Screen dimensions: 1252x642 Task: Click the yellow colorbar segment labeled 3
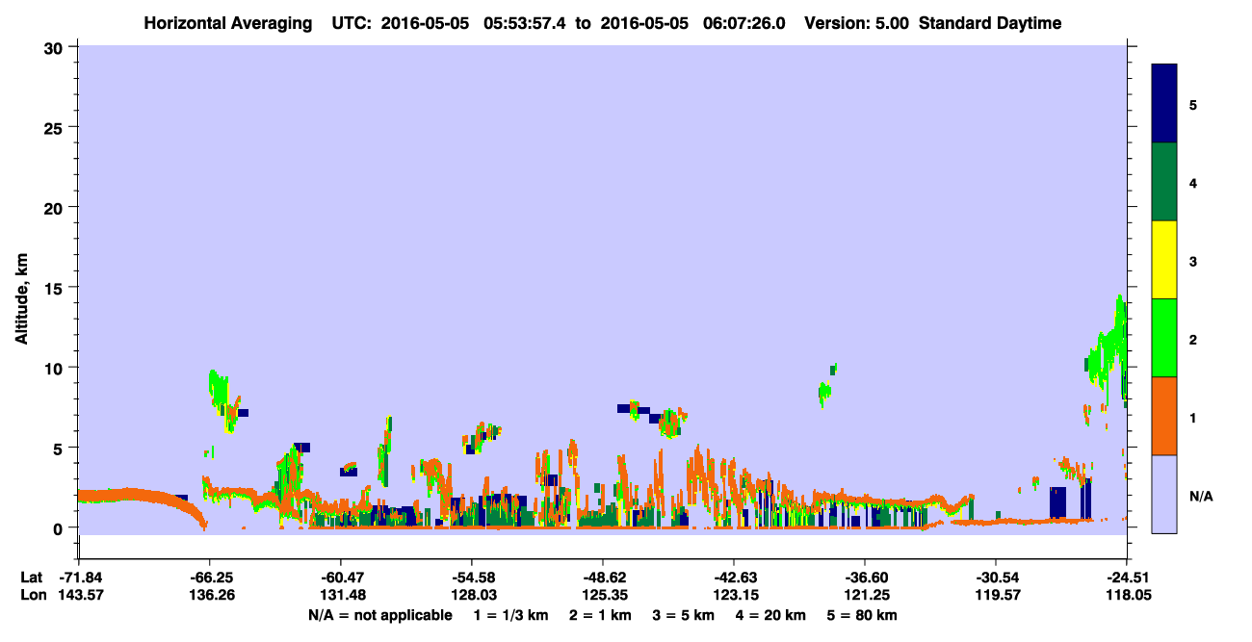pyautogui.click(x=1164, y=260)
